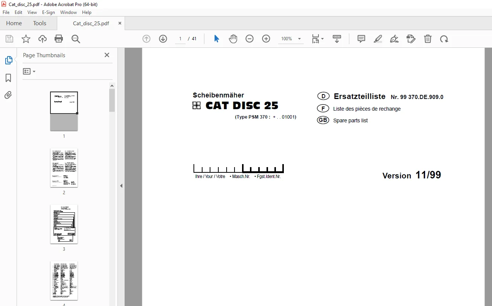Select the page 1 thumbnail
The image size is (492, 306).
click(64, 111)
